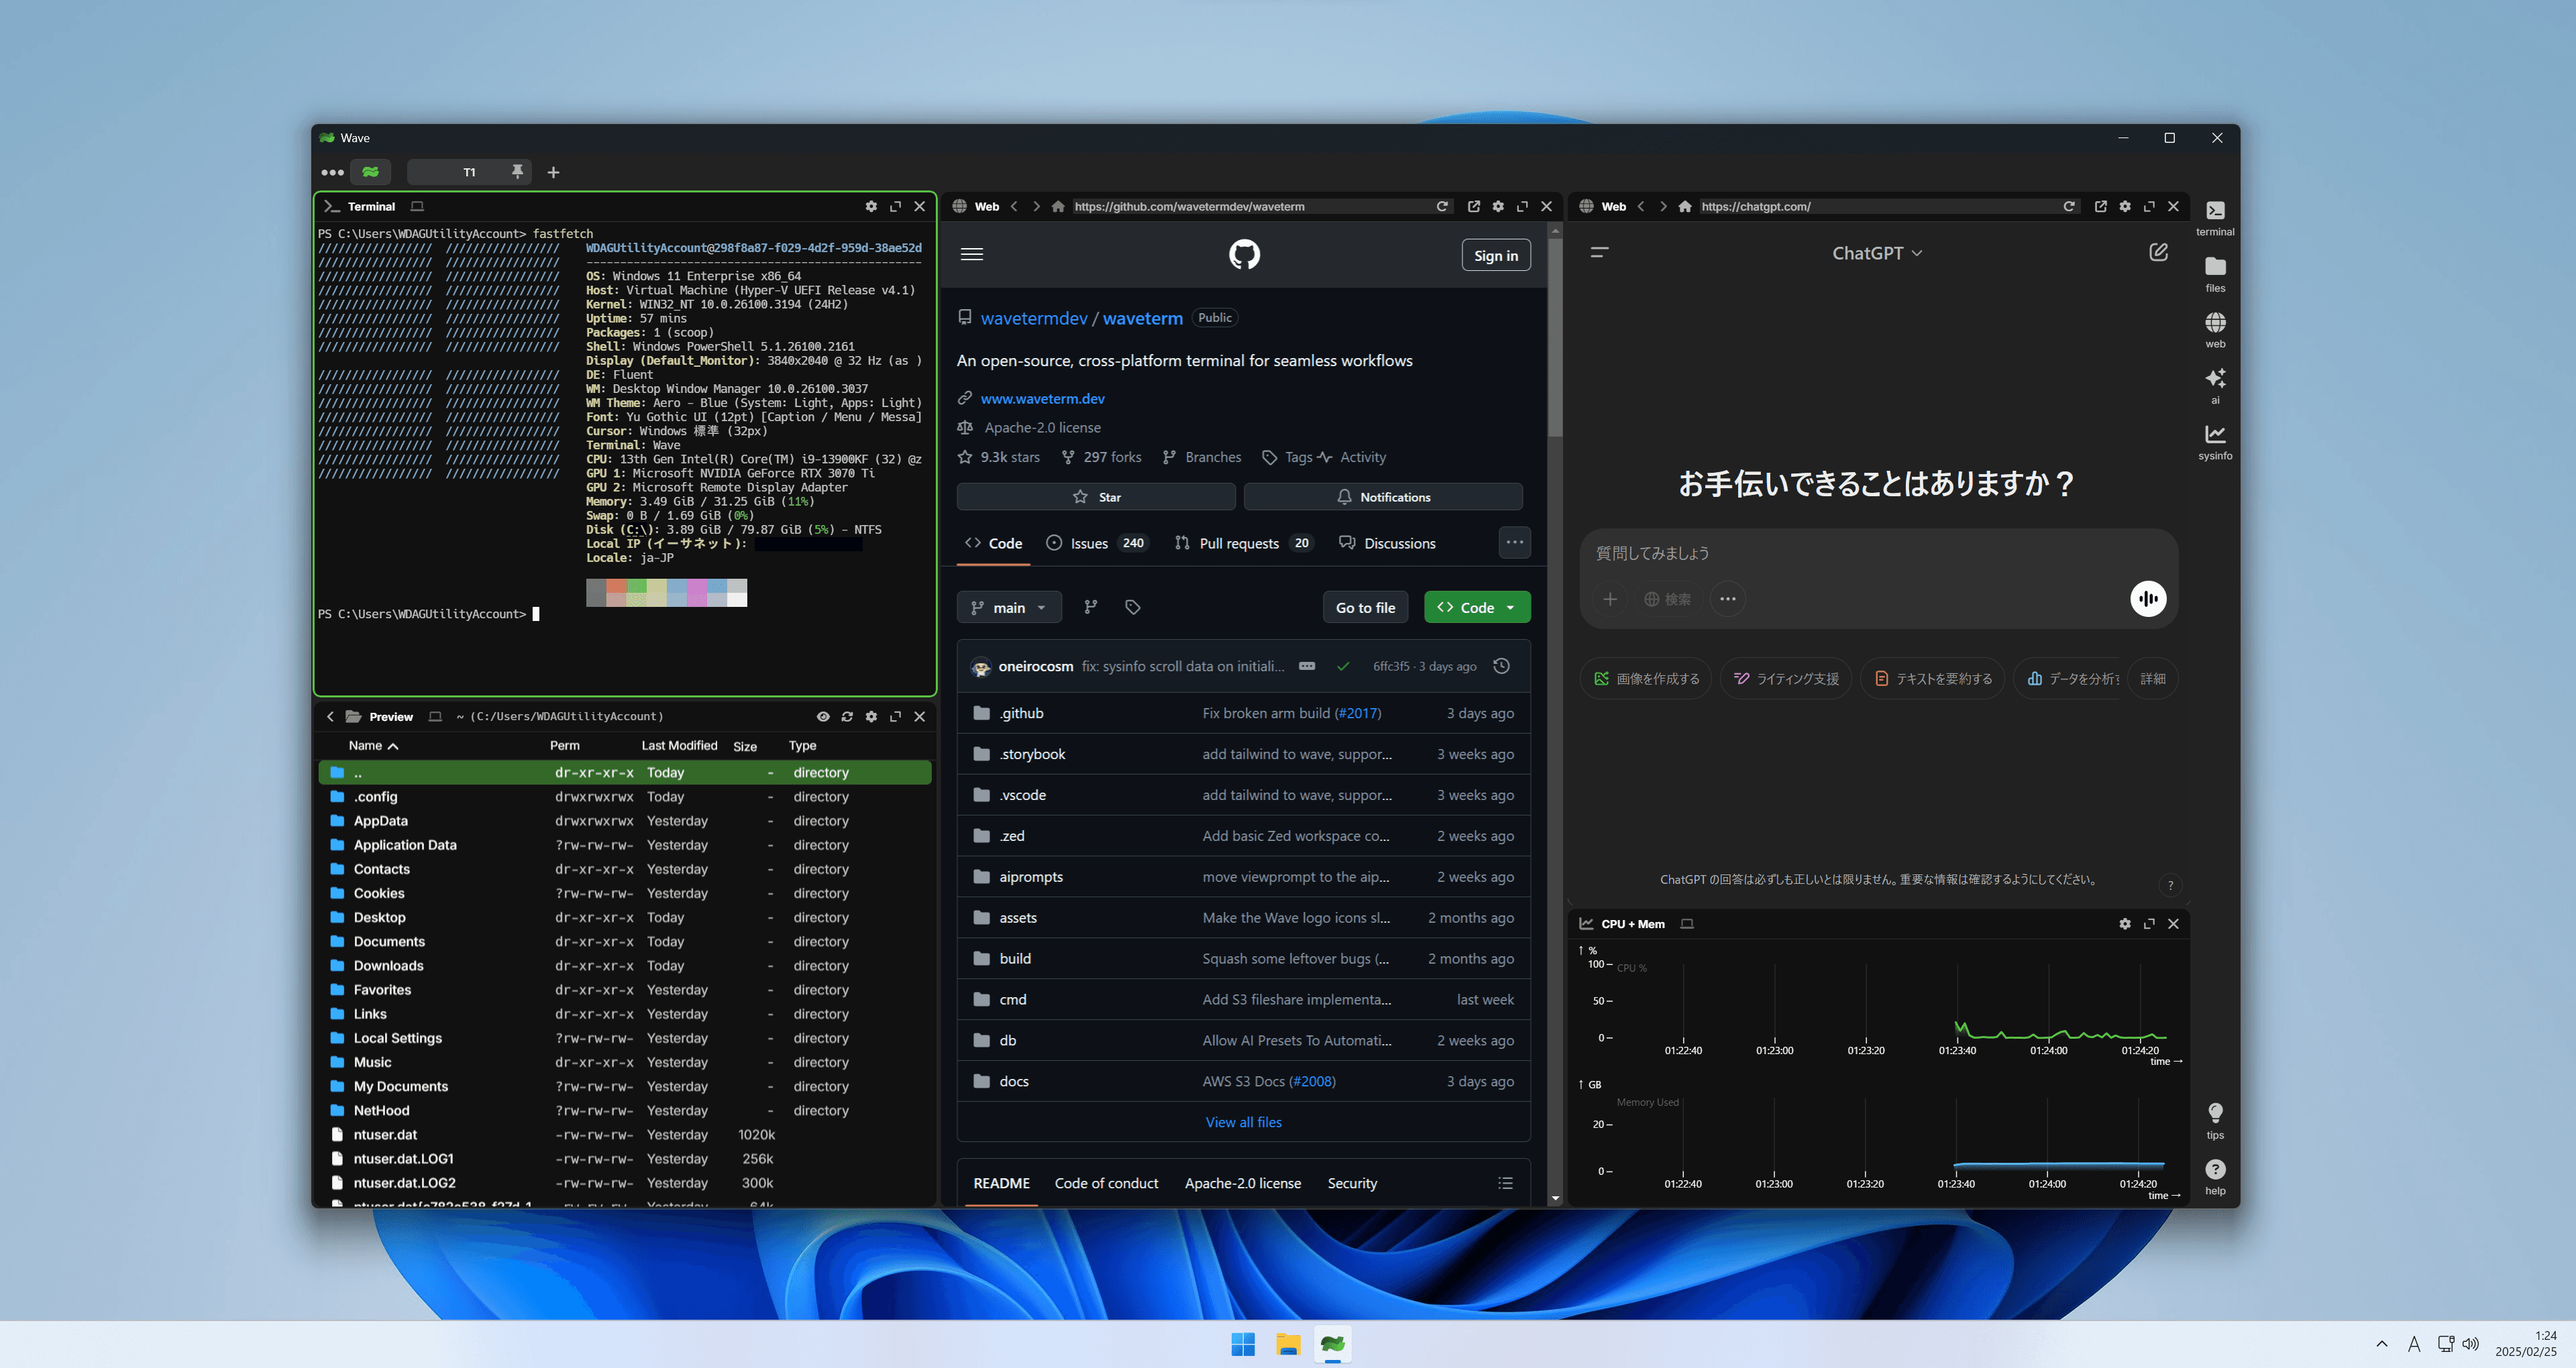This screenshot has width=2576, height=1368.
Task: Go home in the GitHub web block
Action: click(x=1058, y=206)
